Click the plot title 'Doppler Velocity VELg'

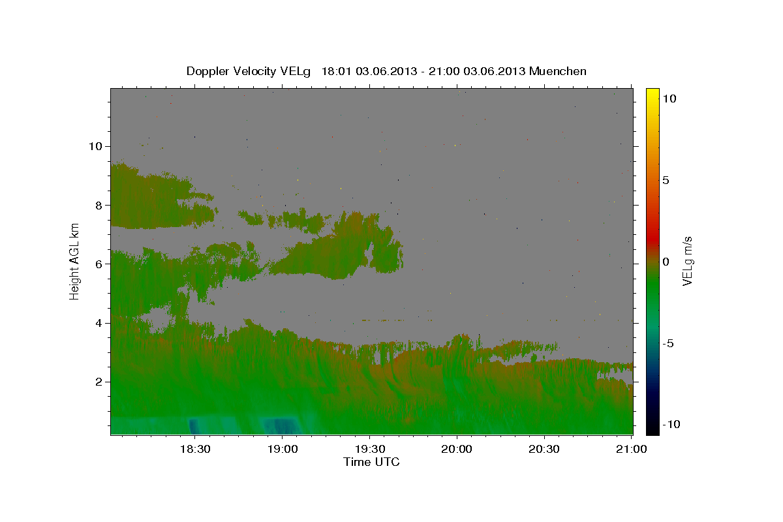pyautogui.click(x=249, y=71)
